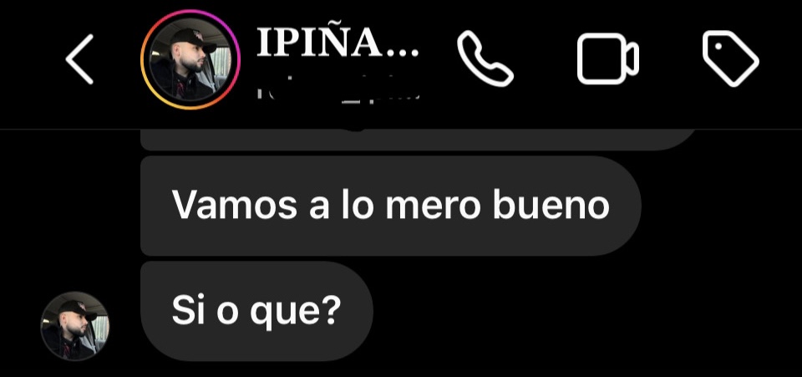This screenshot has width=802, height=377.
Task: Tap the small sender avatar beside the messages
Action: [74, 326]
